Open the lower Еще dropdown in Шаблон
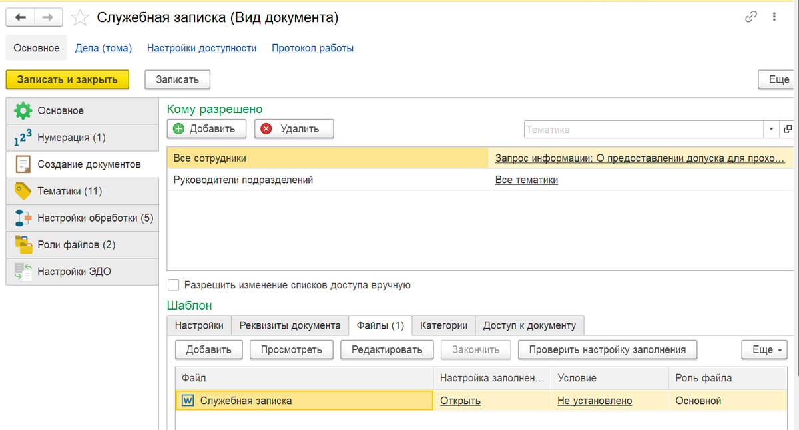799x430 pixels. 764,349
